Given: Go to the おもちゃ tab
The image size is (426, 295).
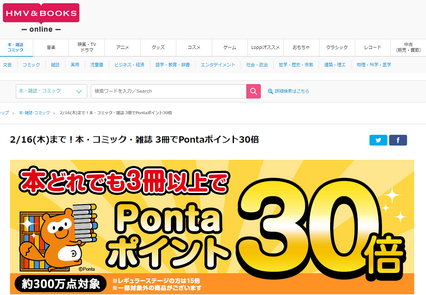Looking at the screenshot, I should 301,48.
